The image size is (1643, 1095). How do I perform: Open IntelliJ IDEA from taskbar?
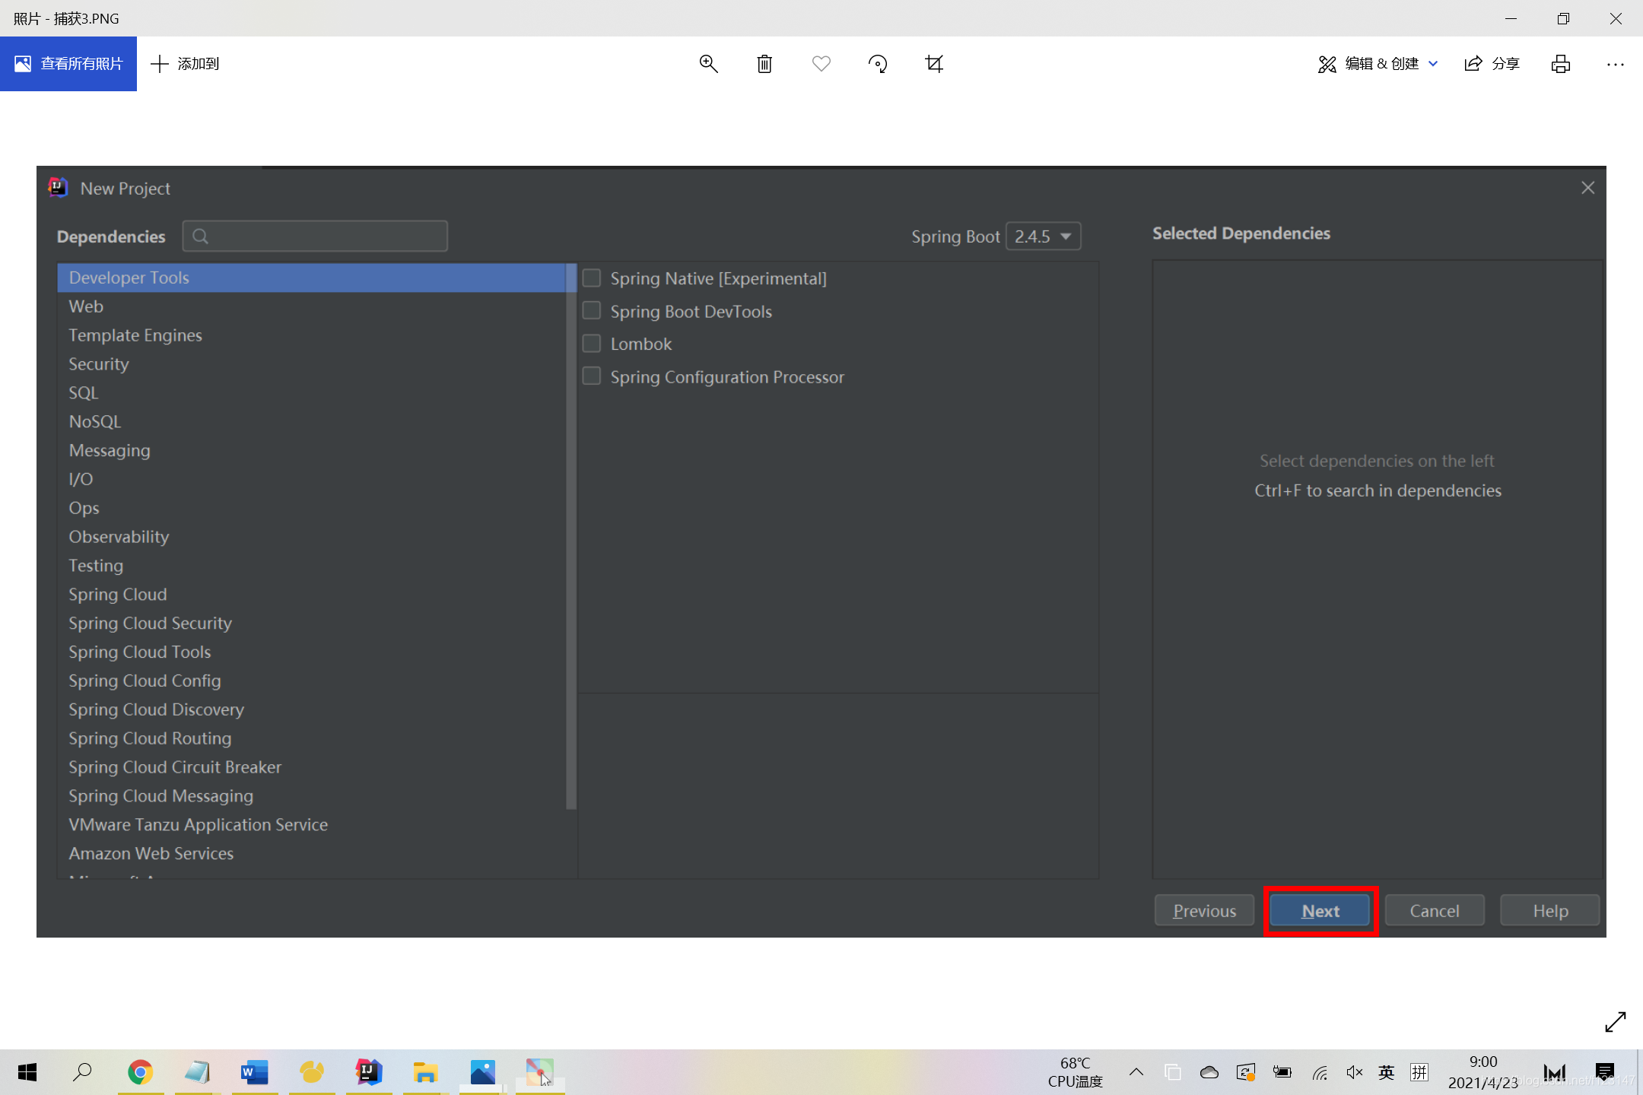point(368,1072)
